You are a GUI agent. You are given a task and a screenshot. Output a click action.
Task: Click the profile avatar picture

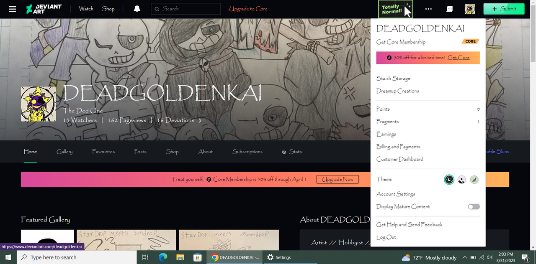(x=38, y=104)
